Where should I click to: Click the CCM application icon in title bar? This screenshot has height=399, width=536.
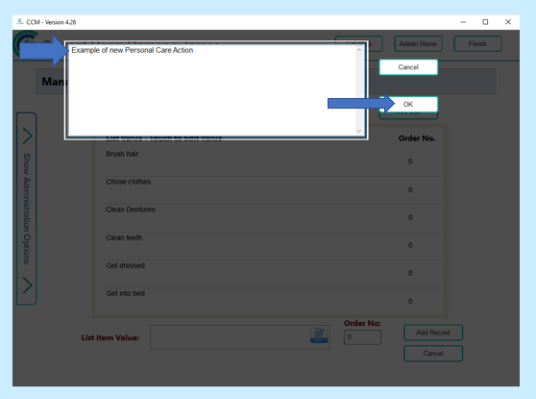[20, 22]
